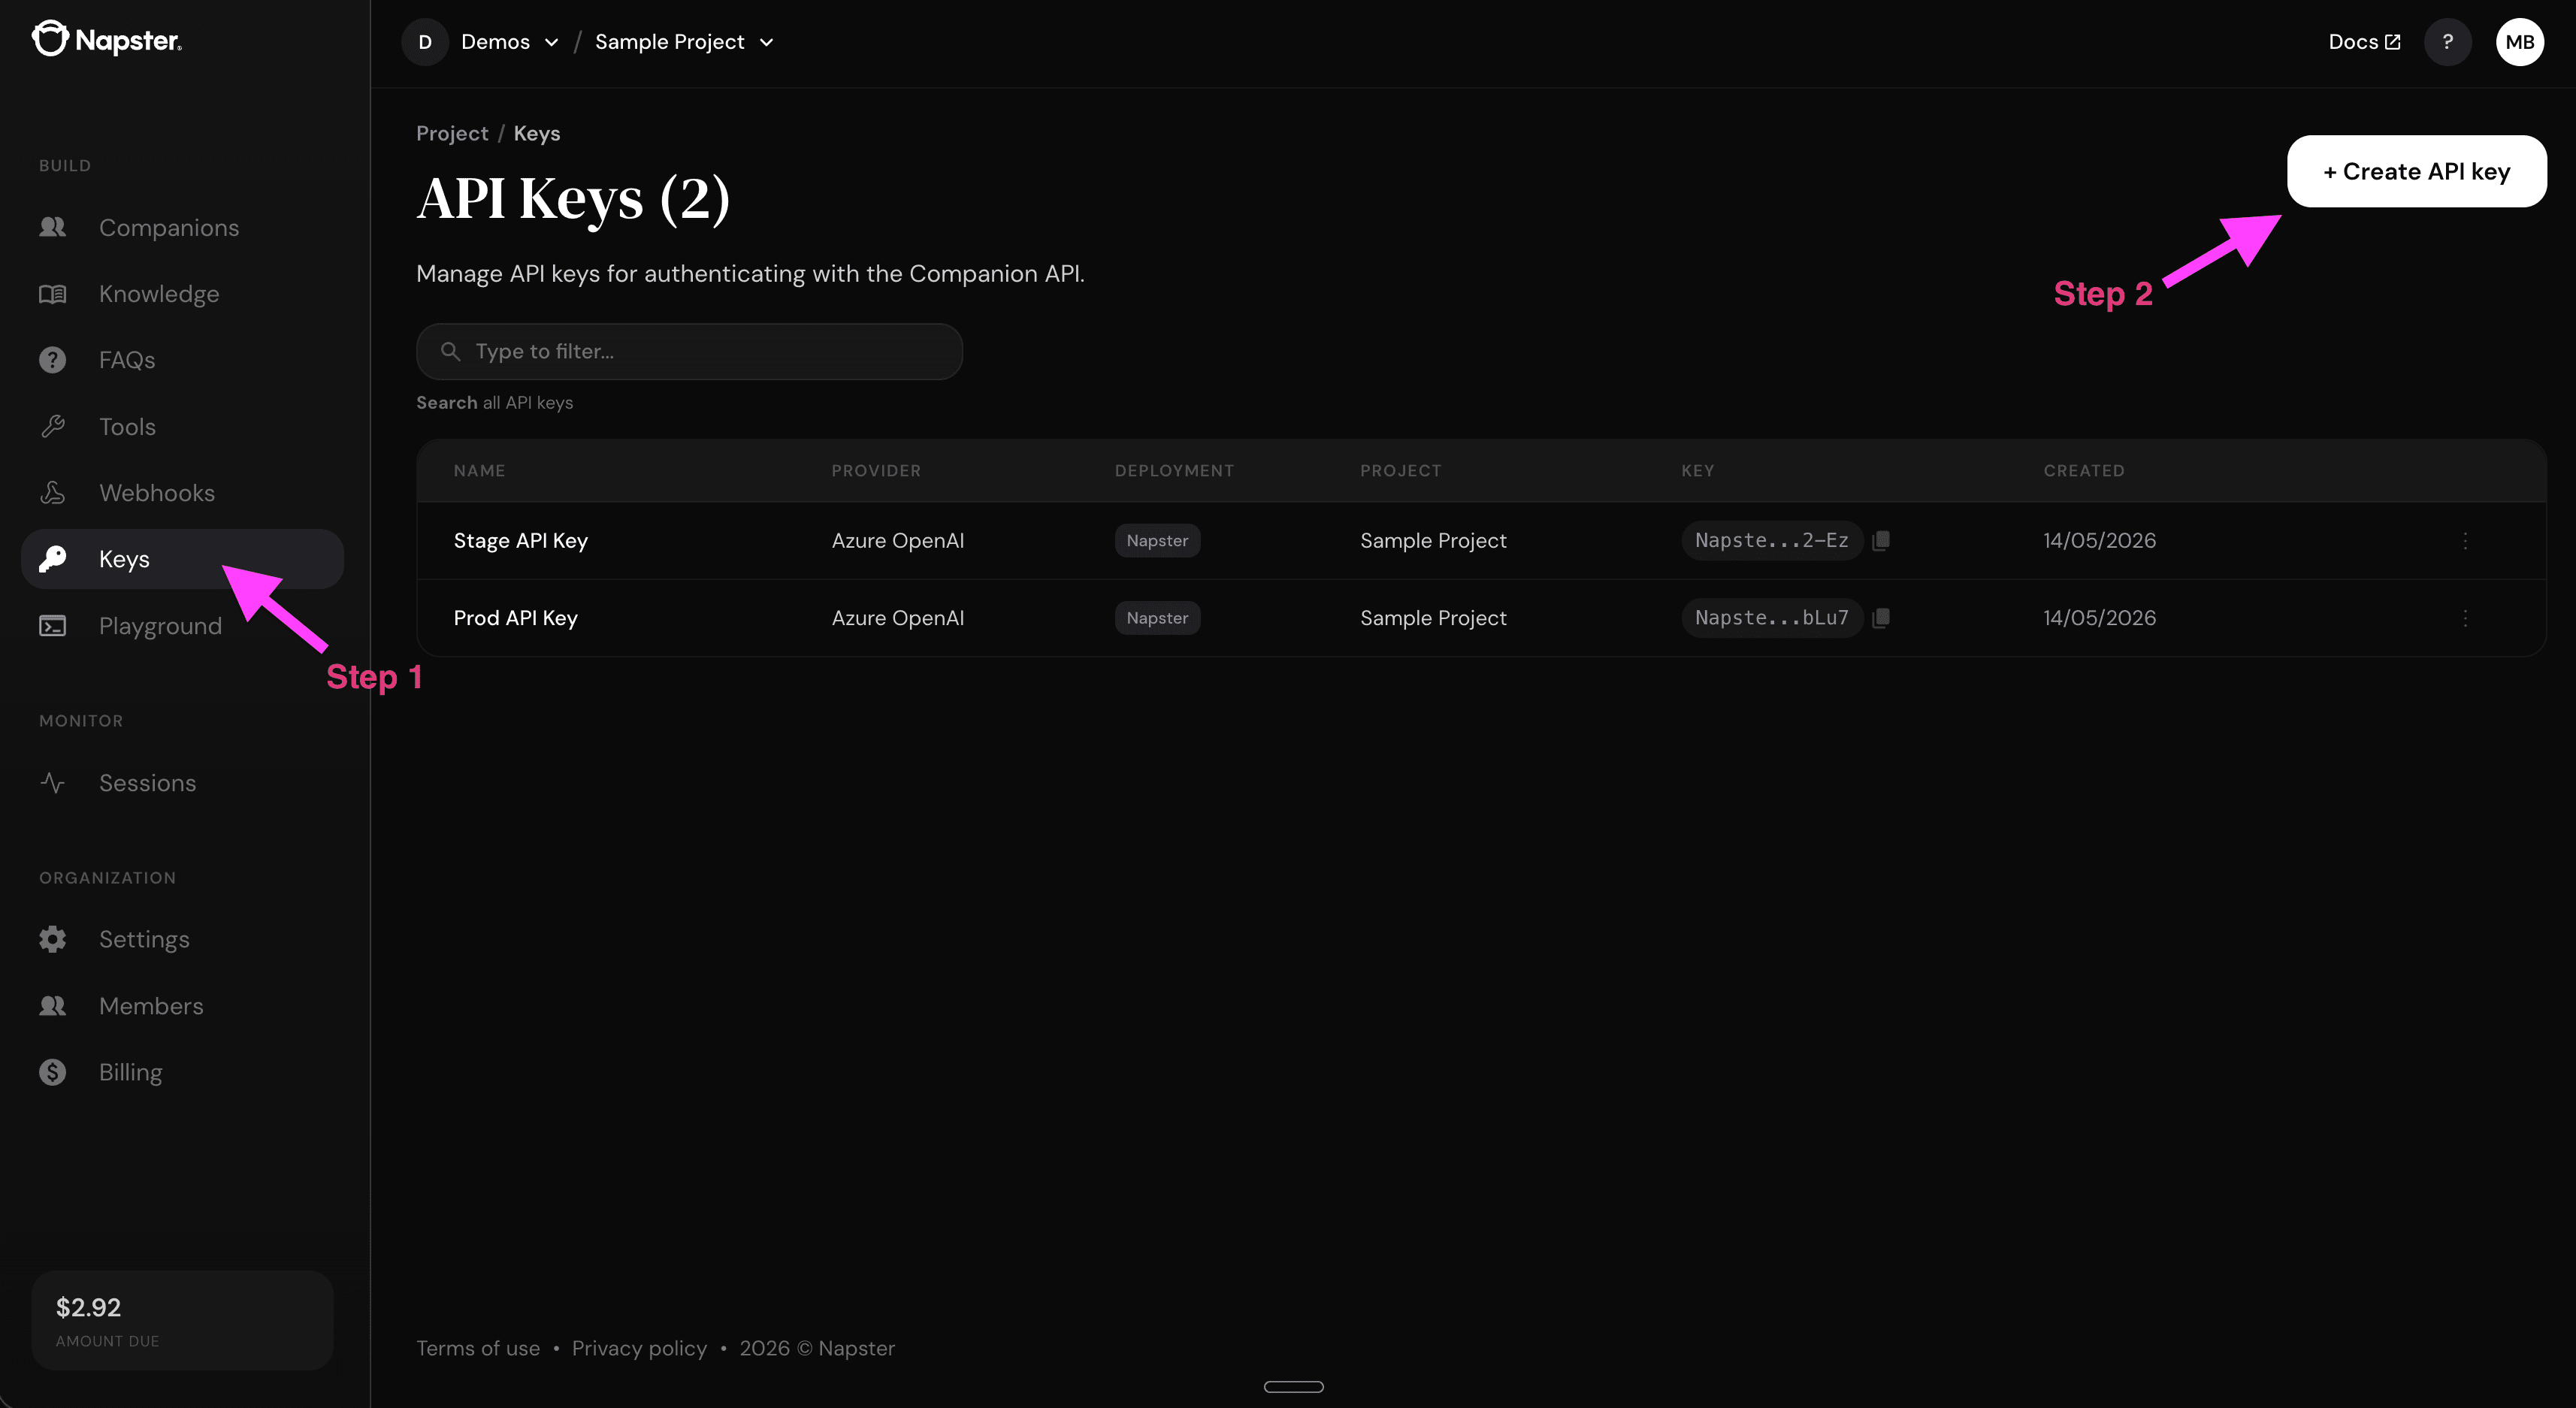This screenshot has width=2576, height=1408.
Task: Click the KEY column header
Action: (x=1697, y=470)
